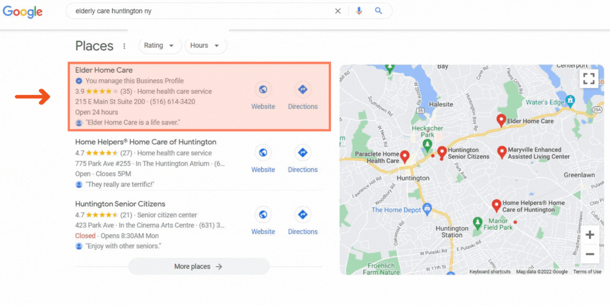Select Paraclete Home Health Care map pin
Viewport: 610px width, 305px height.
pos(405,157)
